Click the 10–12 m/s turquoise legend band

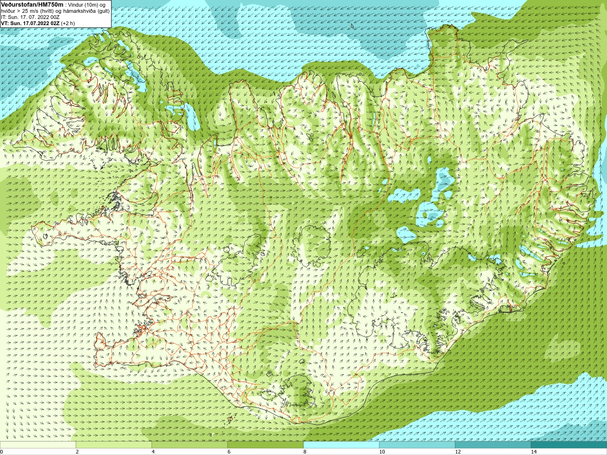point(417,445)
